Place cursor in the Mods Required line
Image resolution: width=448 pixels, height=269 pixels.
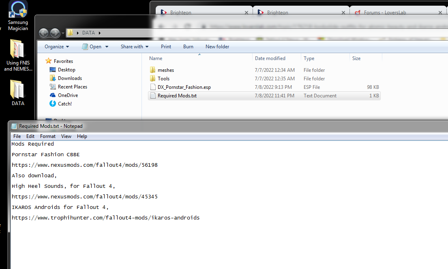tap(32, 144)
